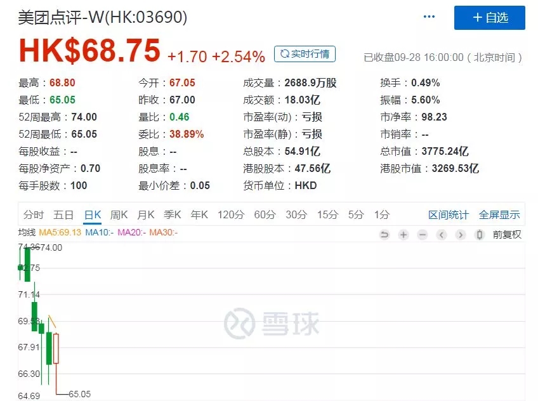538x401 pixels.
Task: Click the 振幅 value 5.60%
Action: click(x=426, y=100)
